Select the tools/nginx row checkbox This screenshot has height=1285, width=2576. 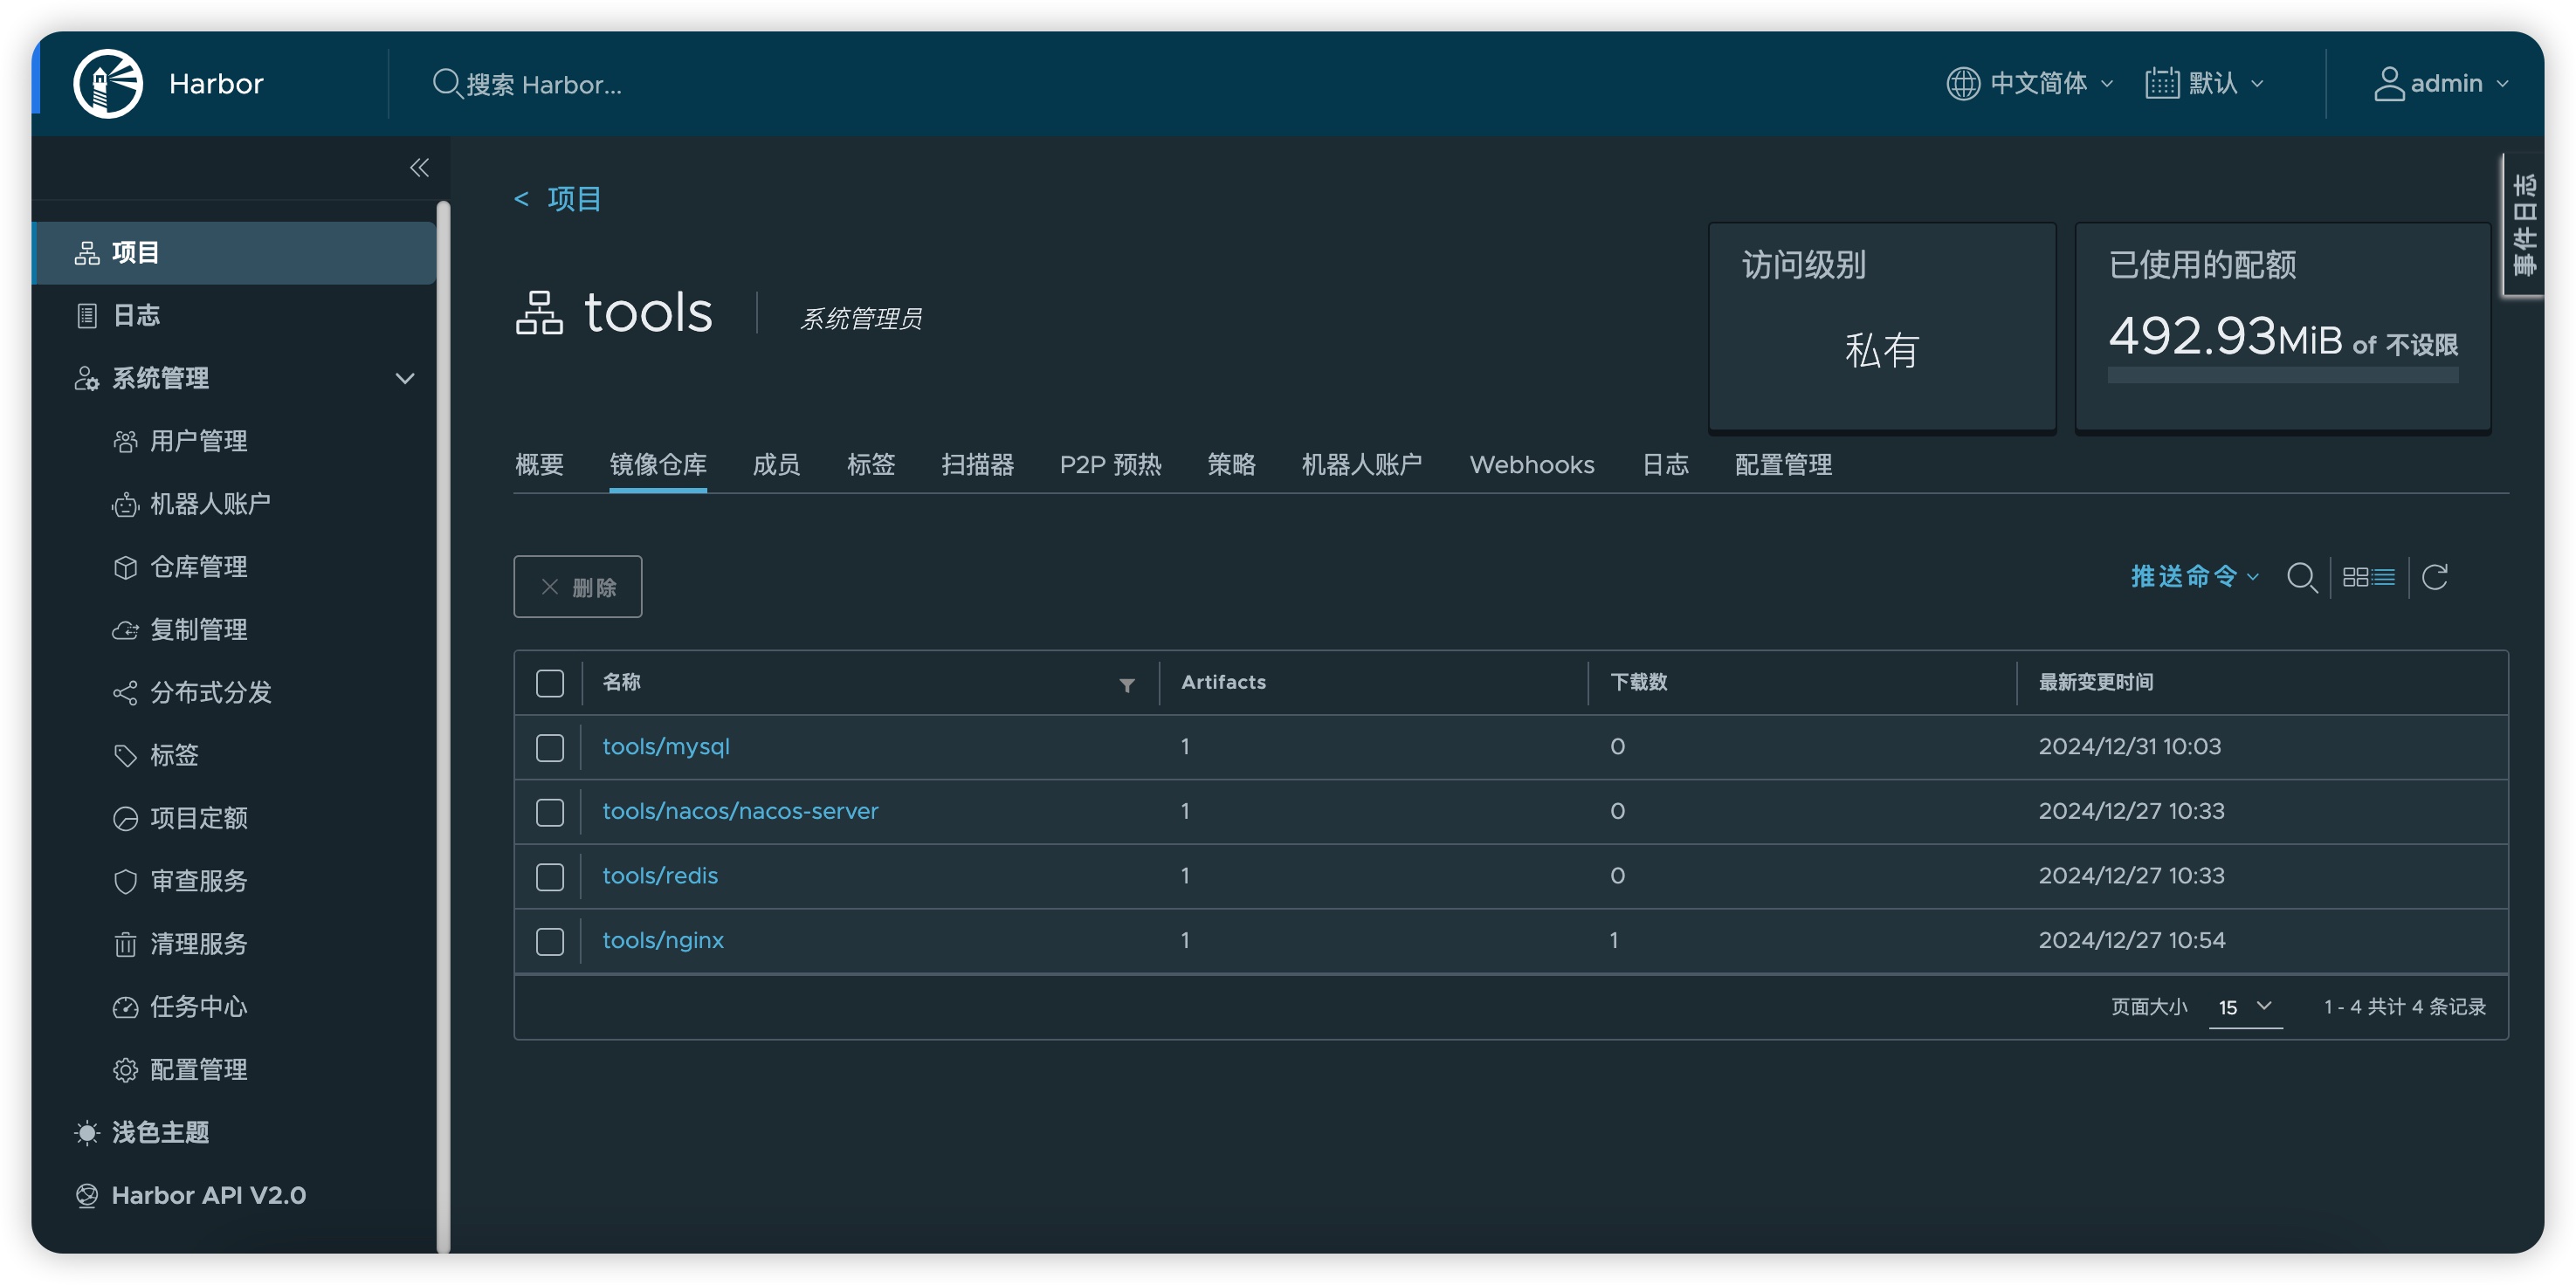[550, 941]
